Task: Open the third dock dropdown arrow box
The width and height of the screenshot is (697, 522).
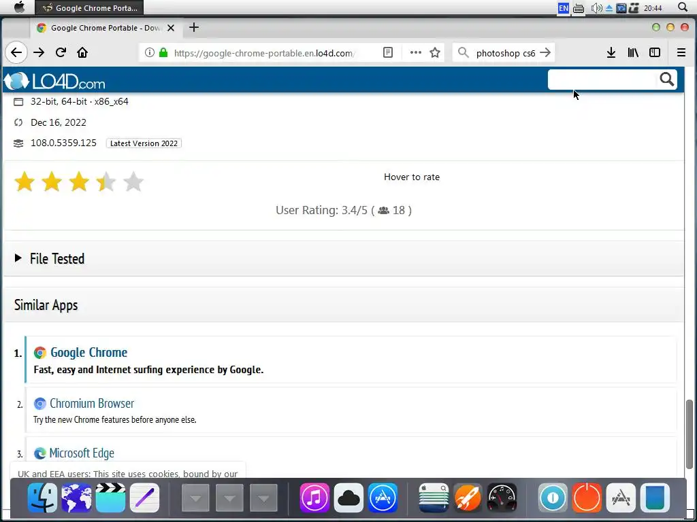Action: (263, 498)
